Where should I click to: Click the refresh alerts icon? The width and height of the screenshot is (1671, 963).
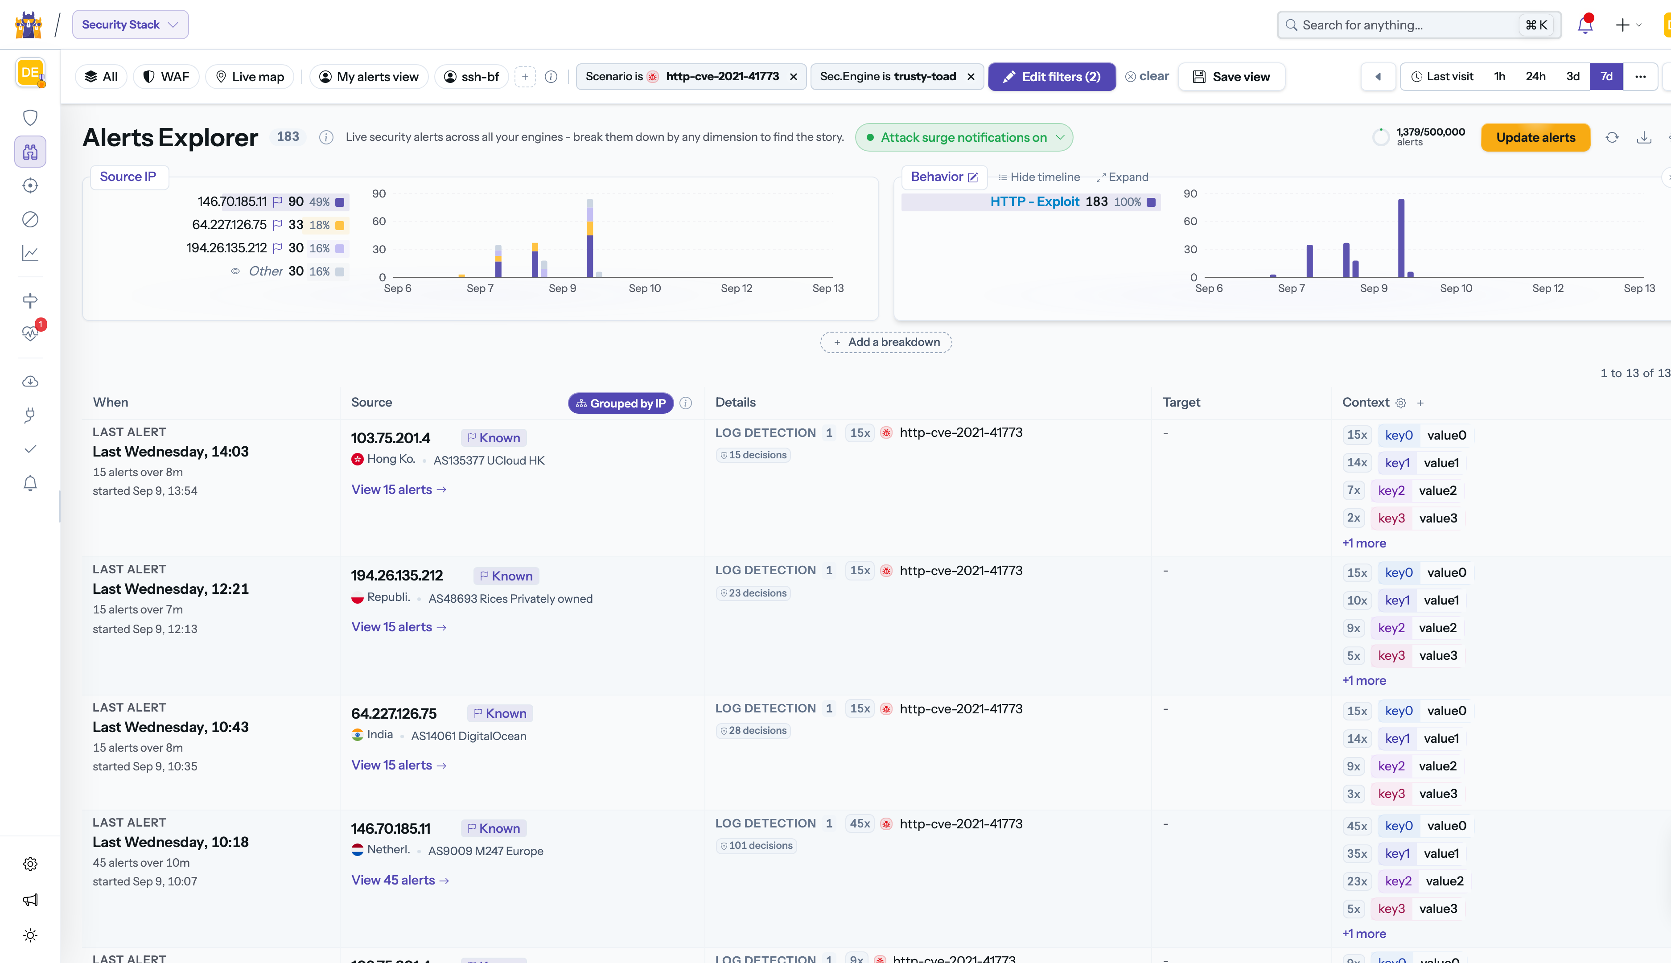pyautogui.click(x=1612, y=138)
